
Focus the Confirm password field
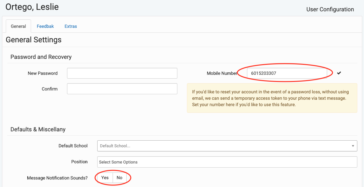point(122,89)
